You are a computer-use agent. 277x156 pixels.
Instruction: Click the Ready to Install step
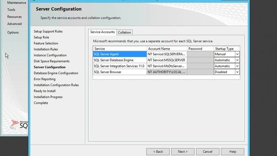pyautogui.click(x=45, y=91)
